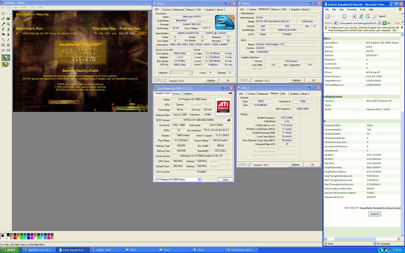Viewport: 405px width, 253px height.
Task: Open the Favorites menu in Internet Explorer
Action: point(352,10)
